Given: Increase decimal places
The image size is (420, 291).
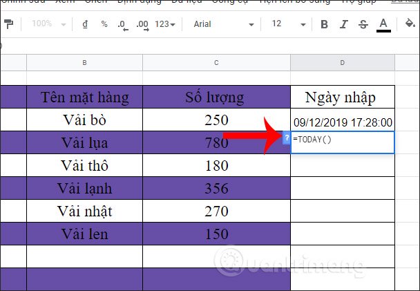Looking at the screenshot, I should point(142,25).
